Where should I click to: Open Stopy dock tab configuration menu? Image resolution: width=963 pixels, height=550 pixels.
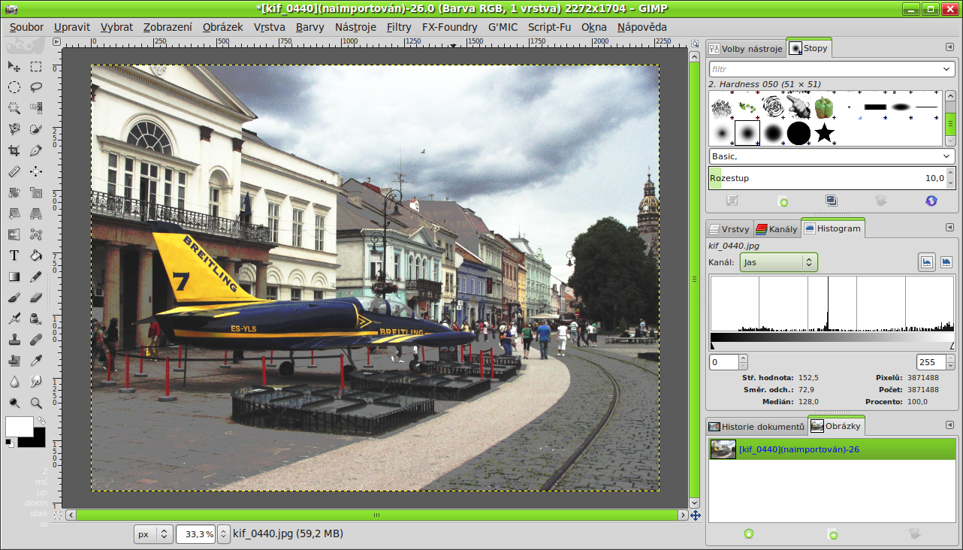click(x=949, y=47)
